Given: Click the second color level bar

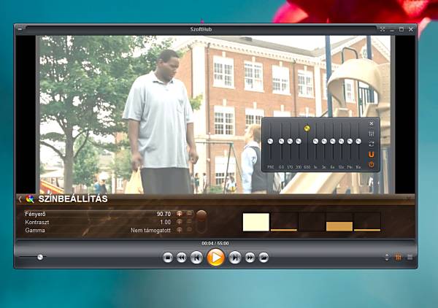Looking at the screenshot, I should click(284, 222).
